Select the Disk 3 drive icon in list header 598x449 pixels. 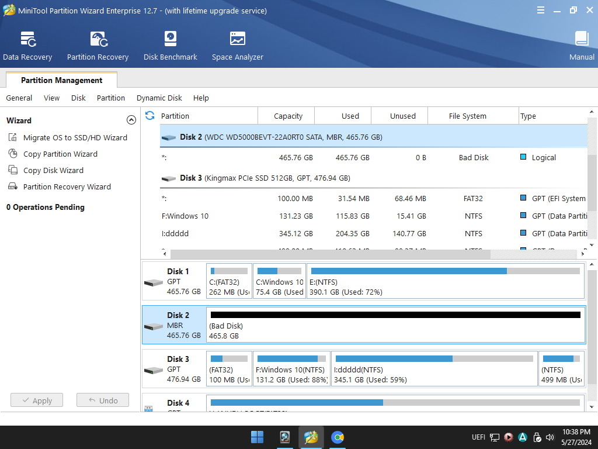169,178
